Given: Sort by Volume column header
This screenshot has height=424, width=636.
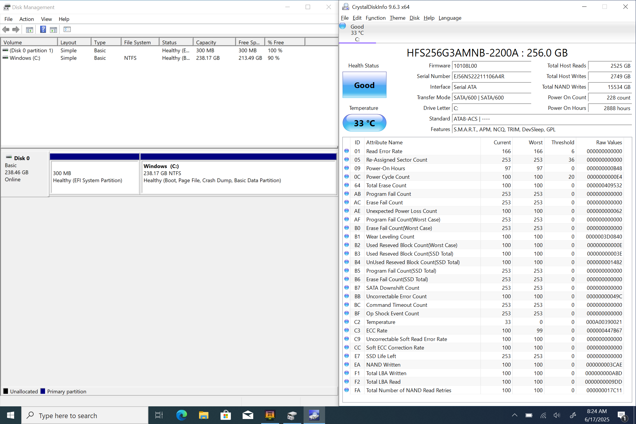Looking at the screenshot, I should (29, 42).
